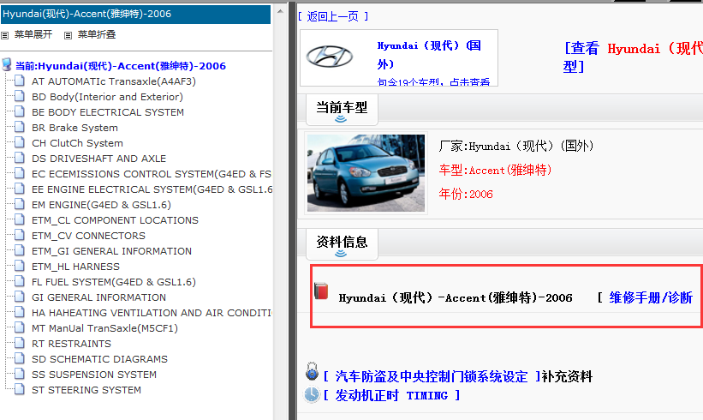This screenshot has height=420, width=703.
Task: Click the blue Accent car thumbnail
Action: pyautogui.click(x=366, y=173)
